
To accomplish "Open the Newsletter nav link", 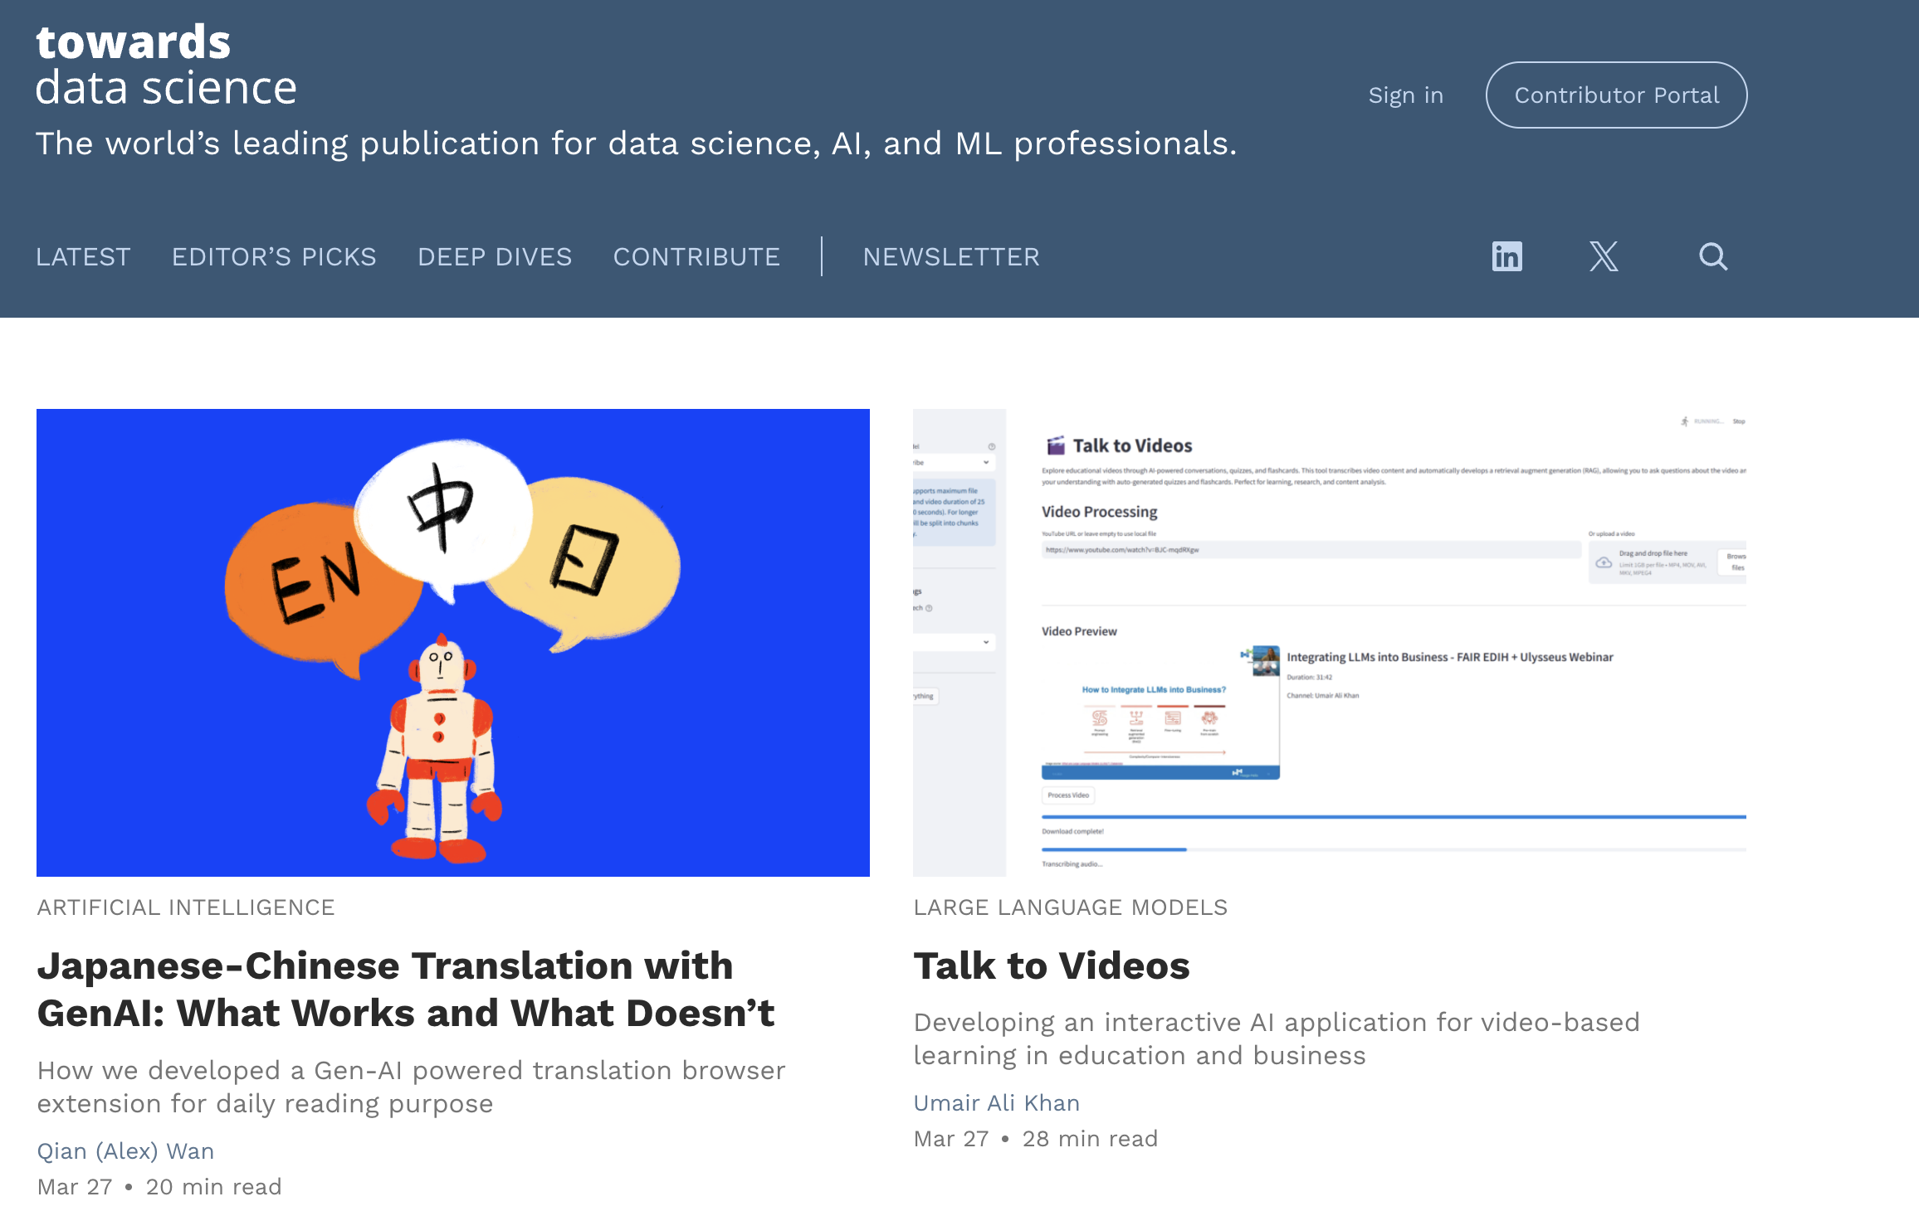I will coord(951,257).
